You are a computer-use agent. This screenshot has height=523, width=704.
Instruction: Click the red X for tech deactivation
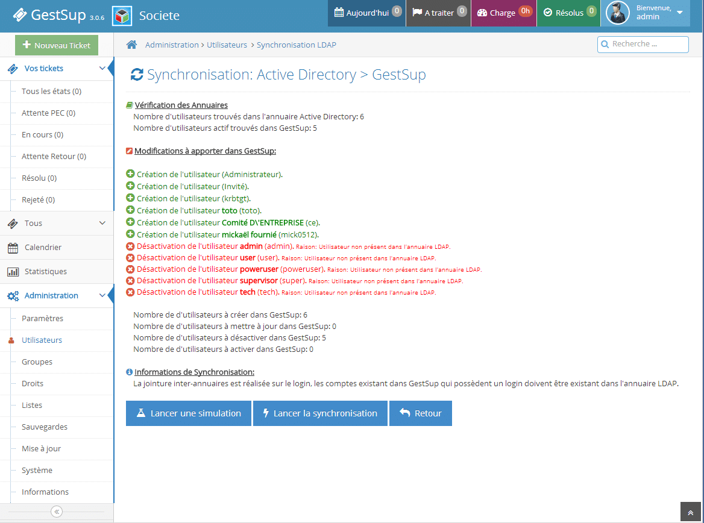click(x=130, y=292)
